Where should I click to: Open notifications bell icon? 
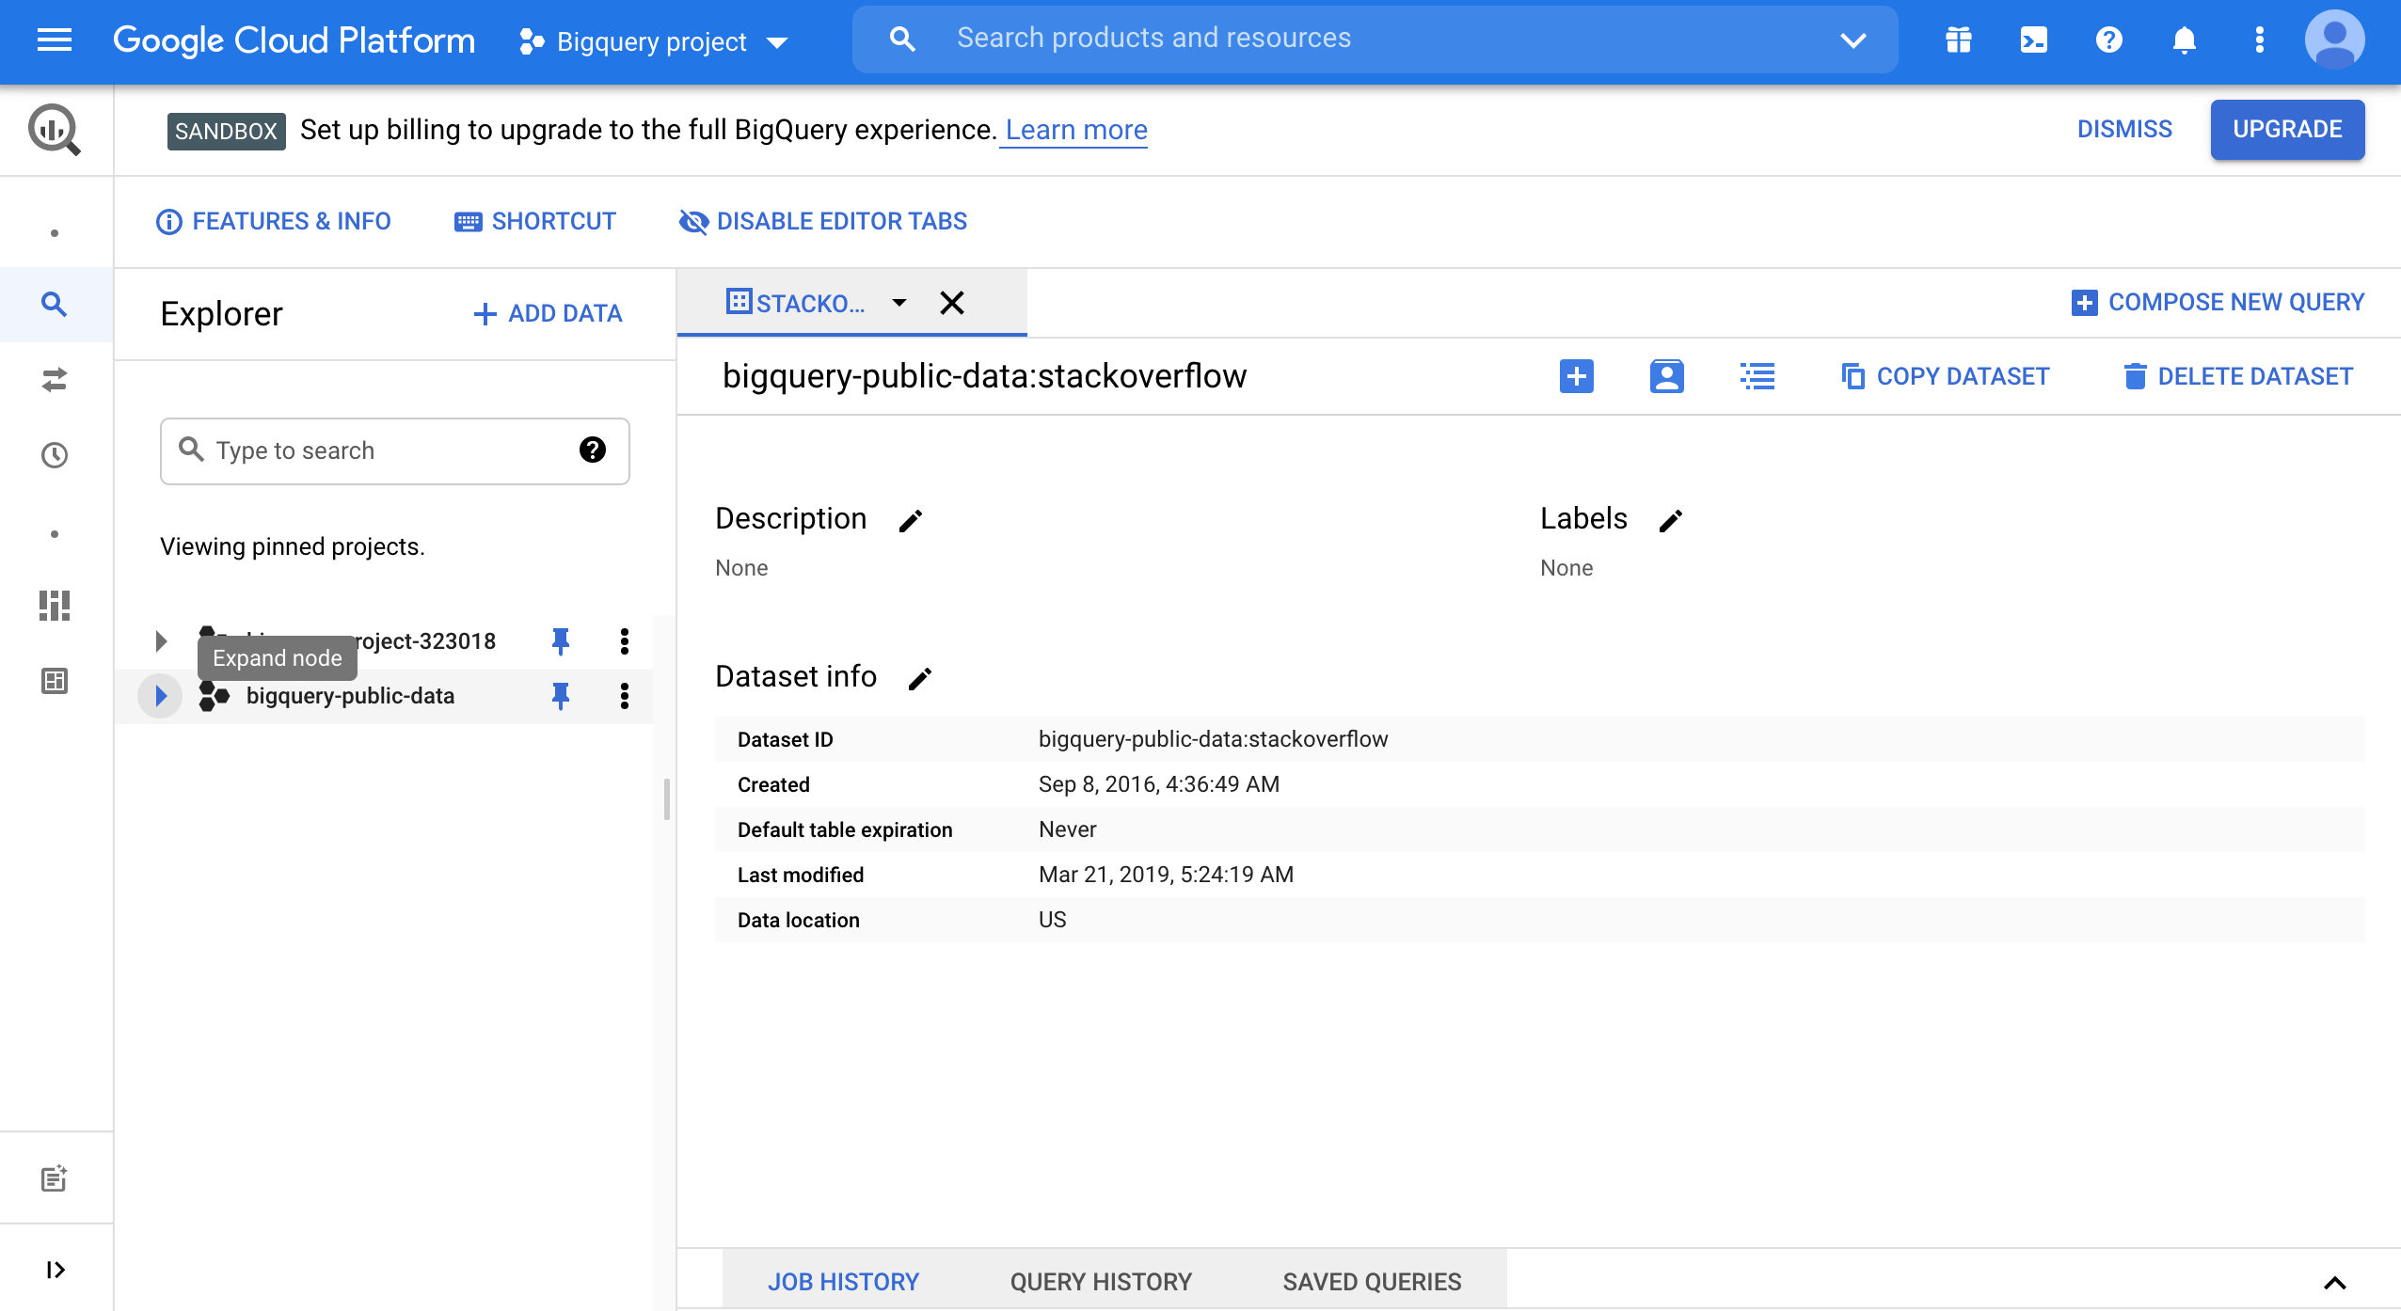(x=2185, y=39)
